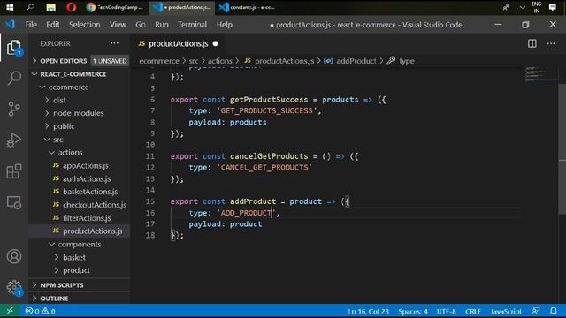Open the Search view in activity bar
Image resolution: width=566 pixels, height=318 pixels.
click(x=14, y=78)
